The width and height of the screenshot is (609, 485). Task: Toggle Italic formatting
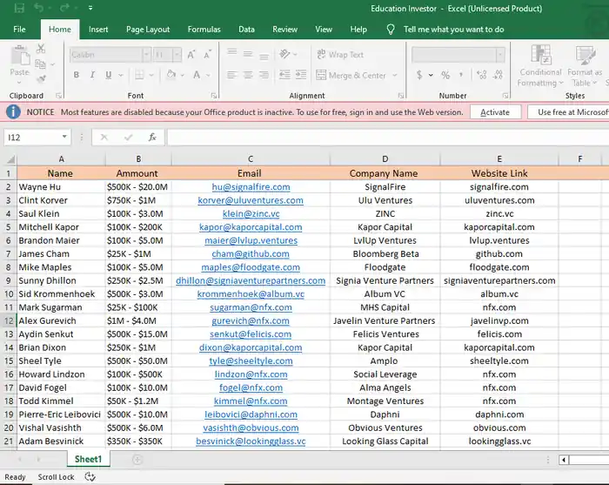[92, 75]
